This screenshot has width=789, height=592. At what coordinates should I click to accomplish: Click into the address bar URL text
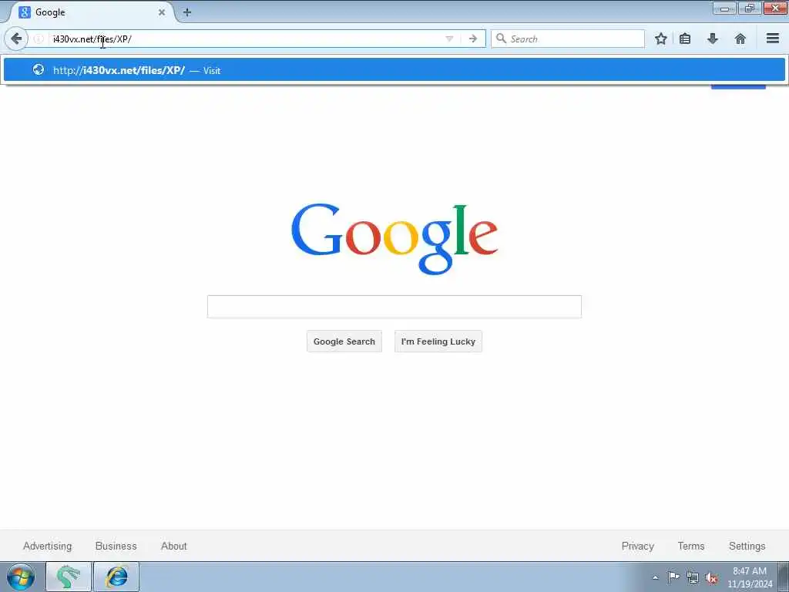pos(92,39)
